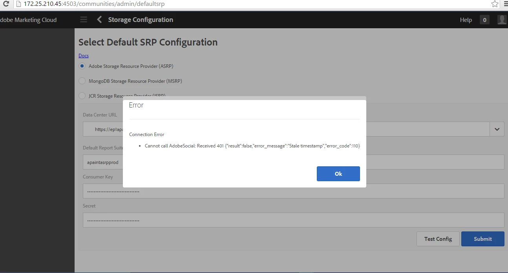Click the Data Center URL field

click(286, 129)
